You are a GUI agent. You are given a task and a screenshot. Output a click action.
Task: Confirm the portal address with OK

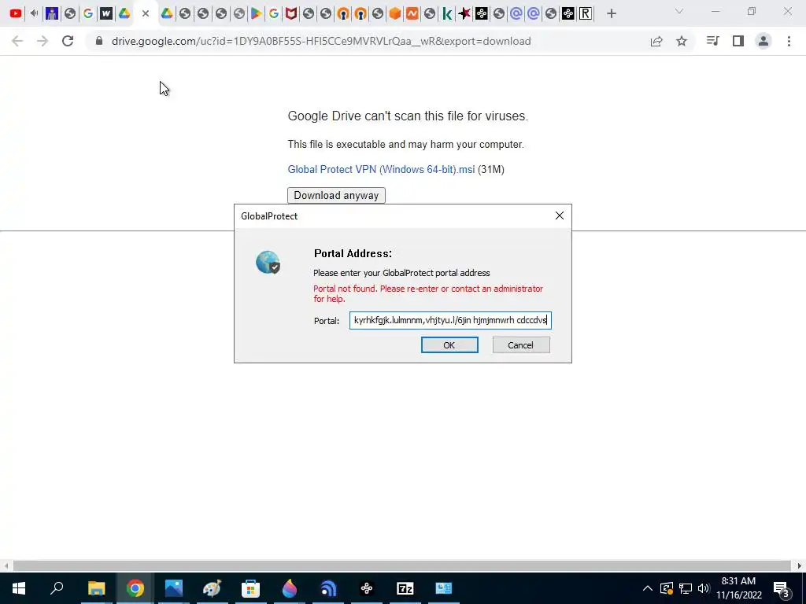[x=449, y=345]
